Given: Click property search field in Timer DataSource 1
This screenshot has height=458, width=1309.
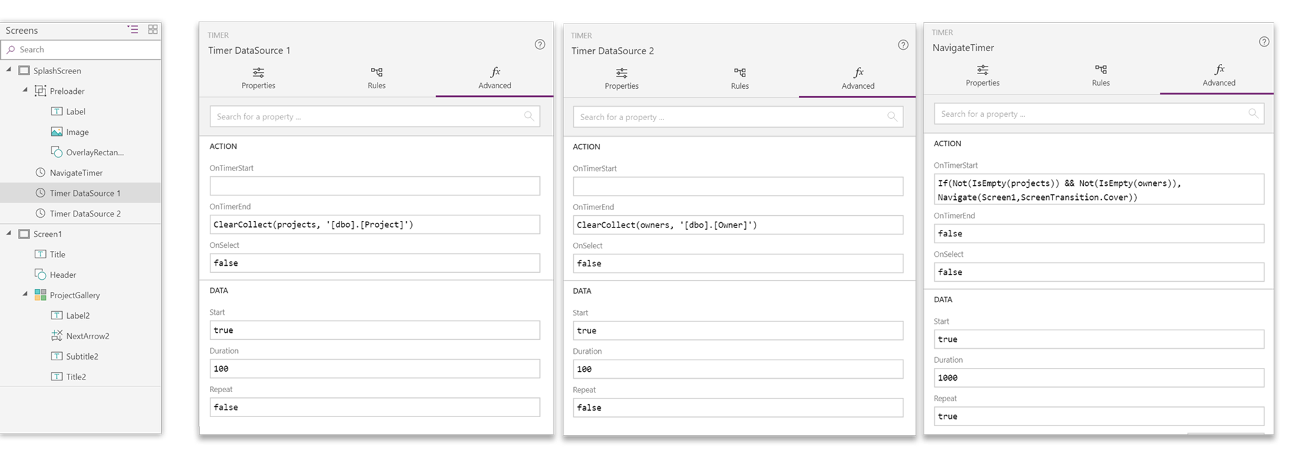Looking at the screenshot, I should [375, 116].
